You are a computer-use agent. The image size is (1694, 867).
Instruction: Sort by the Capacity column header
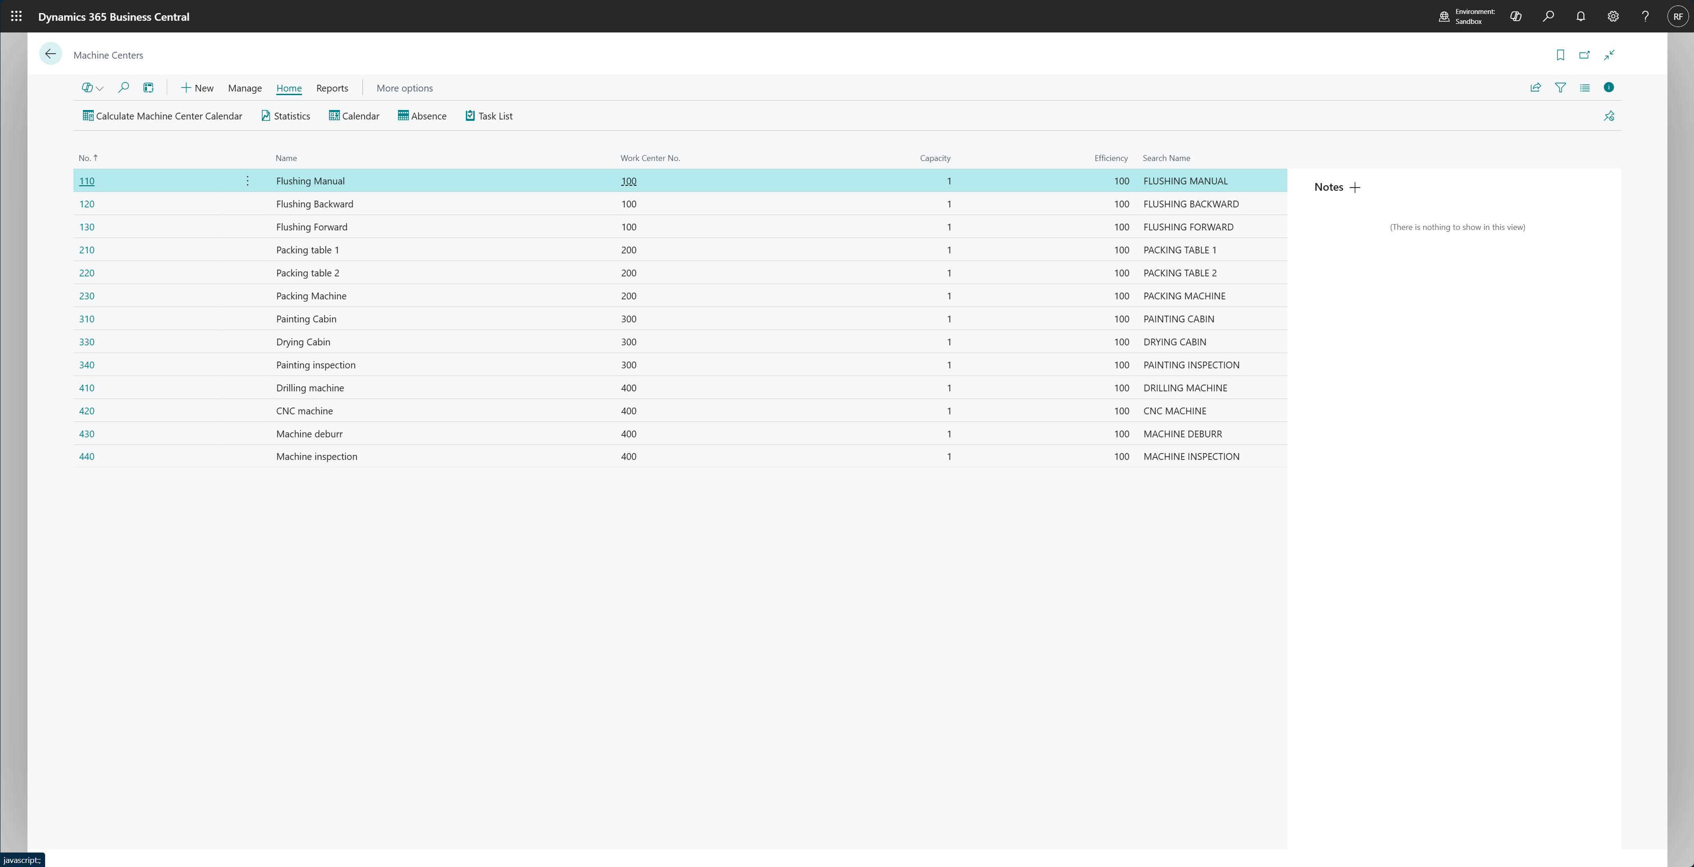click(x=934, y=158)
